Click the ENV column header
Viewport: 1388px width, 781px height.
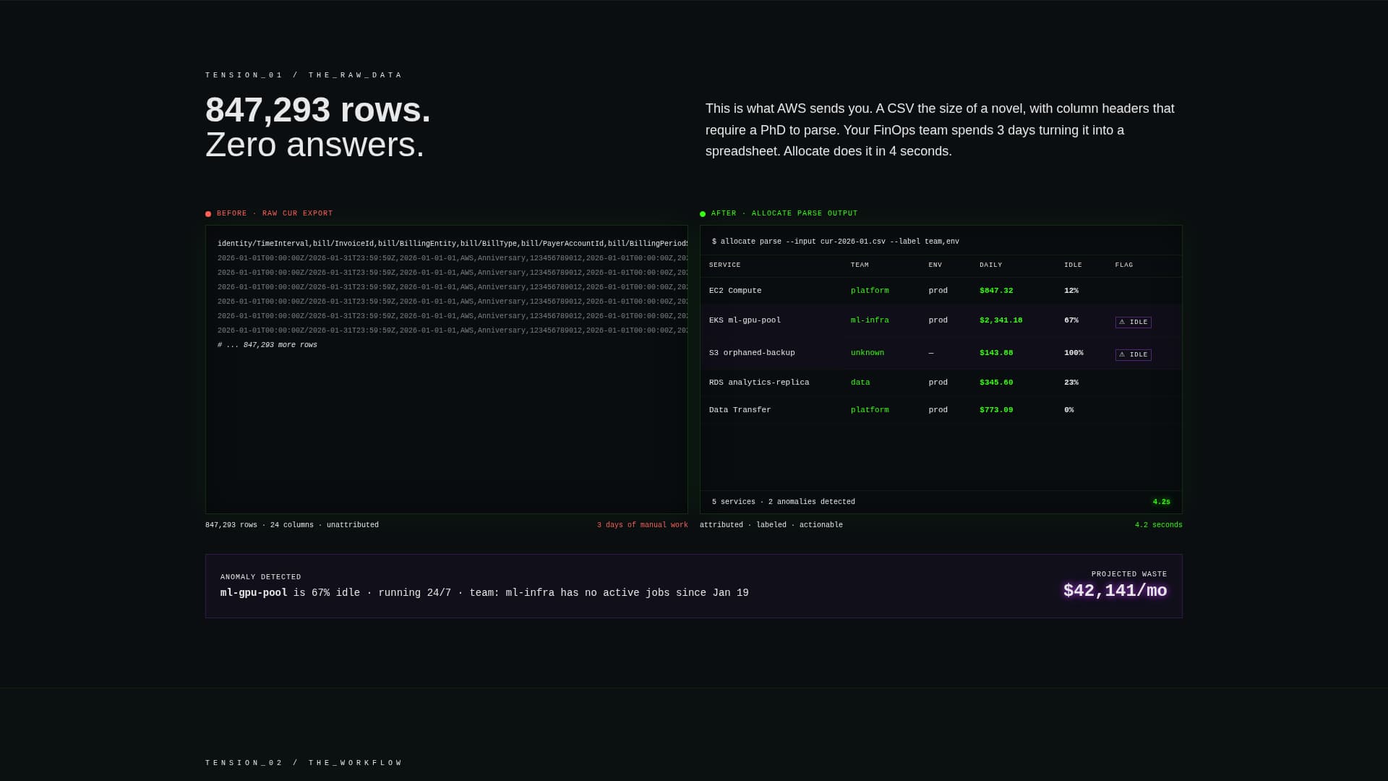(935, 265)
